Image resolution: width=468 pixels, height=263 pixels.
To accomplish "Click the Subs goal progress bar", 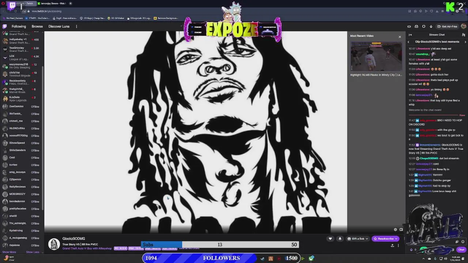I will (x=220, y=245).
